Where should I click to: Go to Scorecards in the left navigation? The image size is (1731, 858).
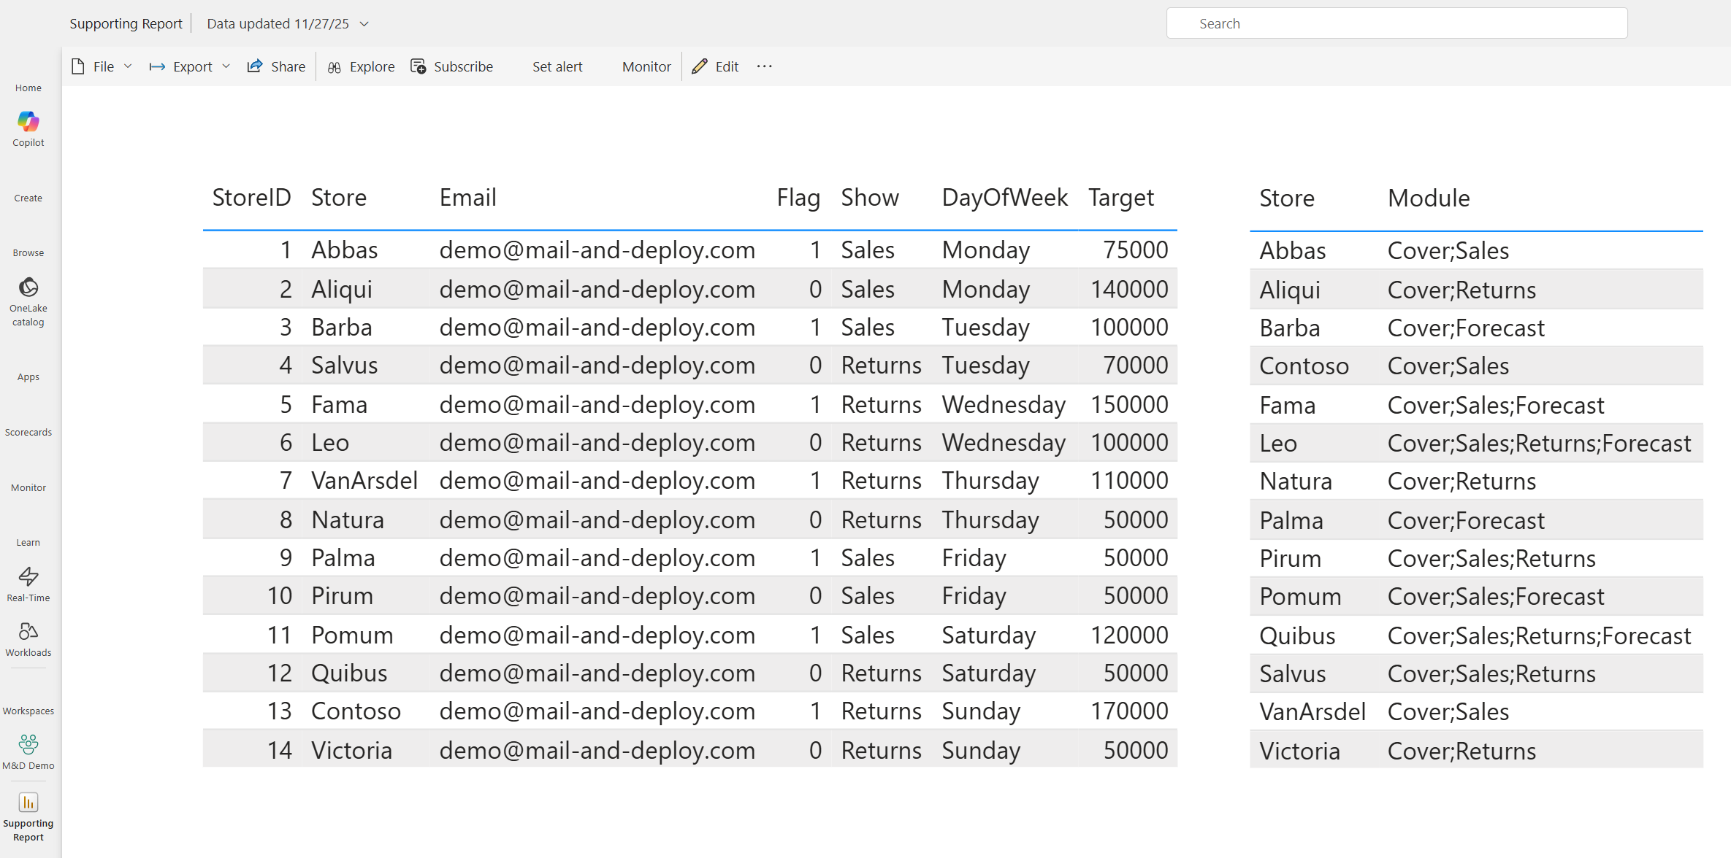(28, 432)
